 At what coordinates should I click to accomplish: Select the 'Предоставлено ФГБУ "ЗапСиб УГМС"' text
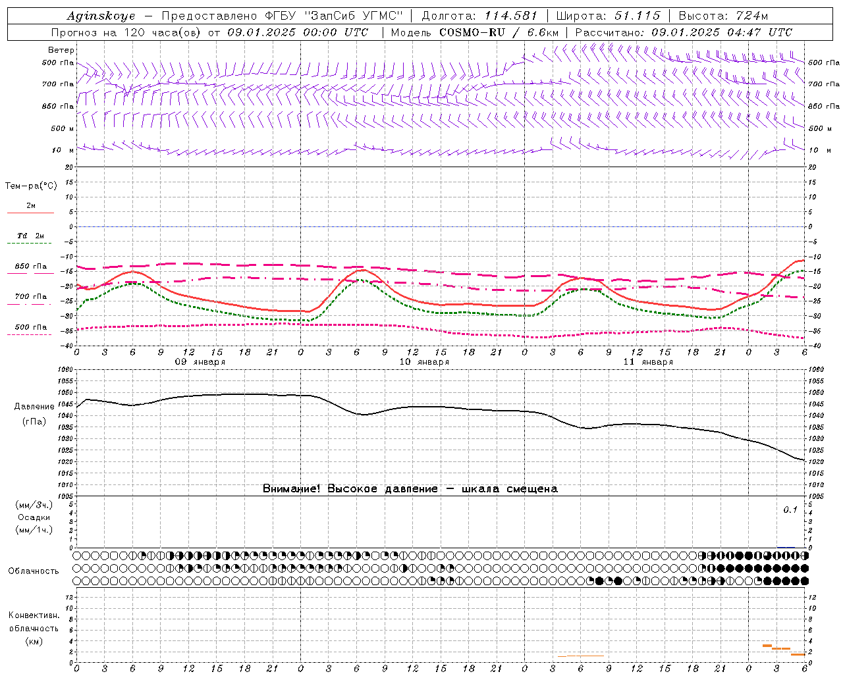[x=282, y=16]
